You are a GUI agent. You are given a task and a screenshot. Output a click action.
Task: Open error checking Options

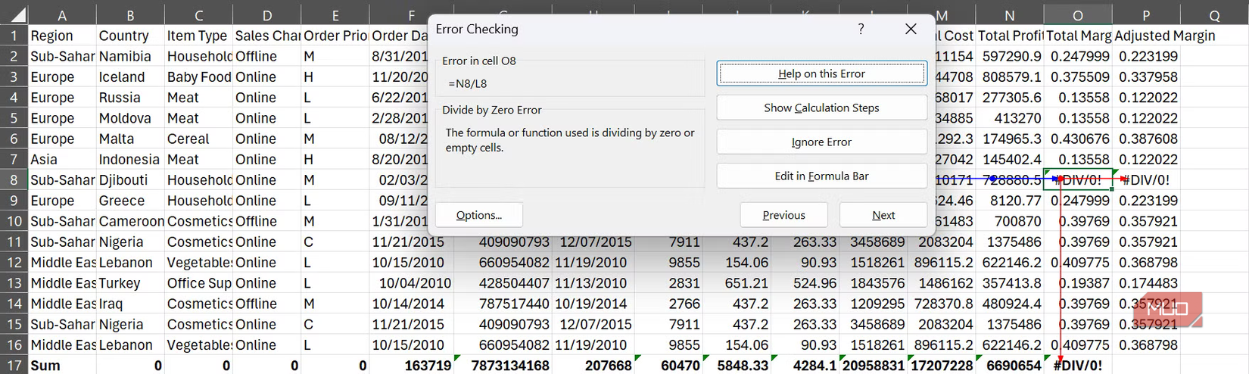coord(478,215)
